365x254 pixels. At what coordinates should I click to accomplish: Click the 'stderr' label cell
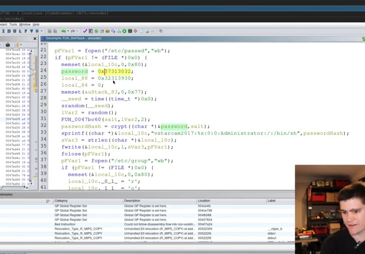point(272,233)
